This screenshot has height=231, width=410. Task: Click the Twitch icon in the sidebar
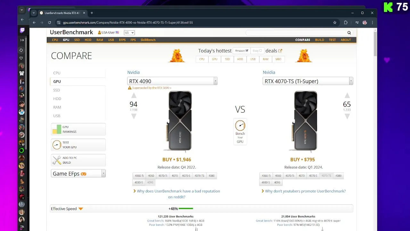pos(22,30)
